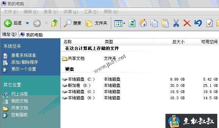
Task: Open the 编辑(E) menu
Action: 31,12
